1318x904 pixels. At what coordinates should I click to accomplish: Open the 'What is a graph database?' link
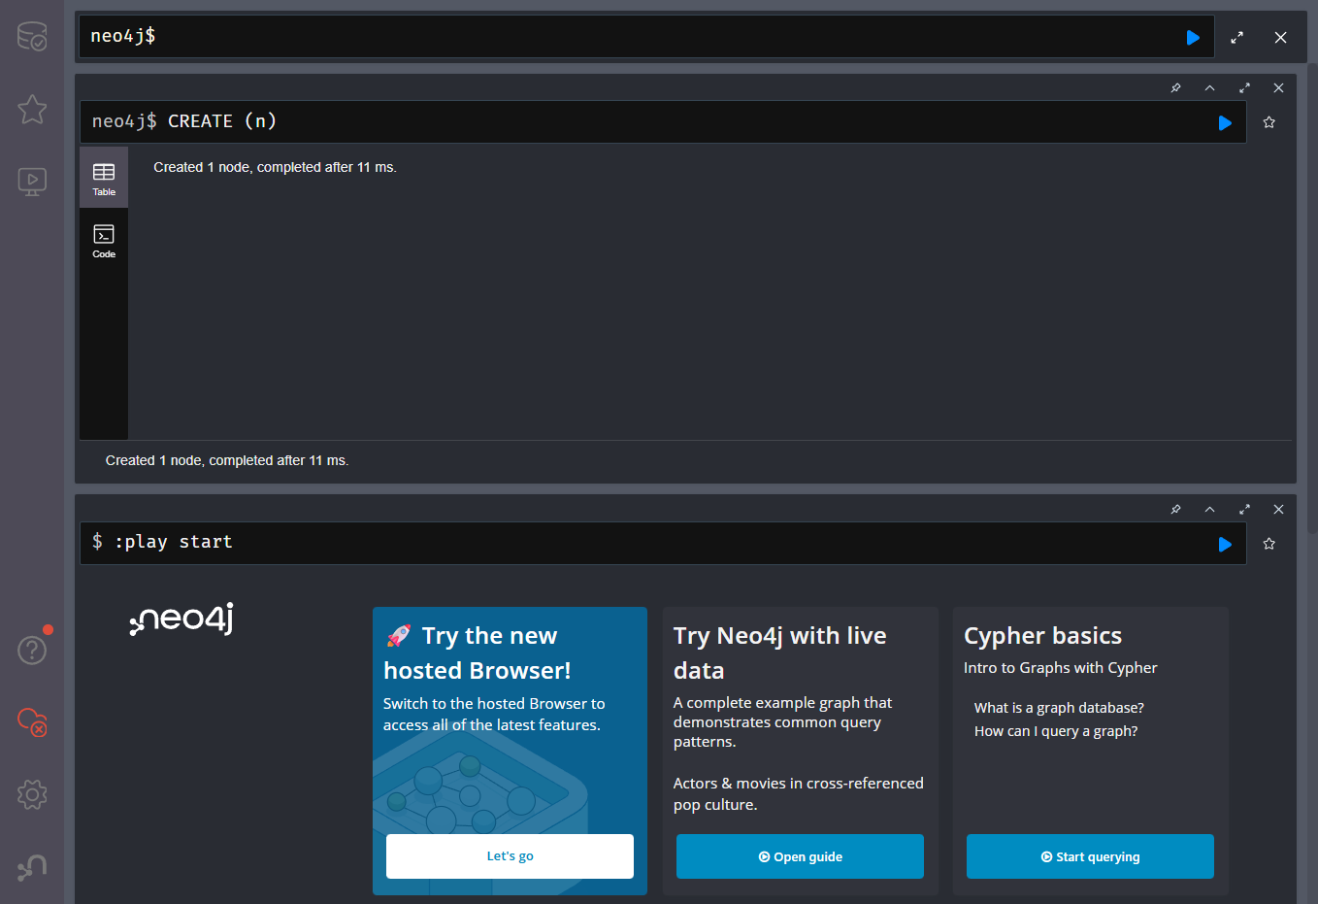[x=1058, y=707]
